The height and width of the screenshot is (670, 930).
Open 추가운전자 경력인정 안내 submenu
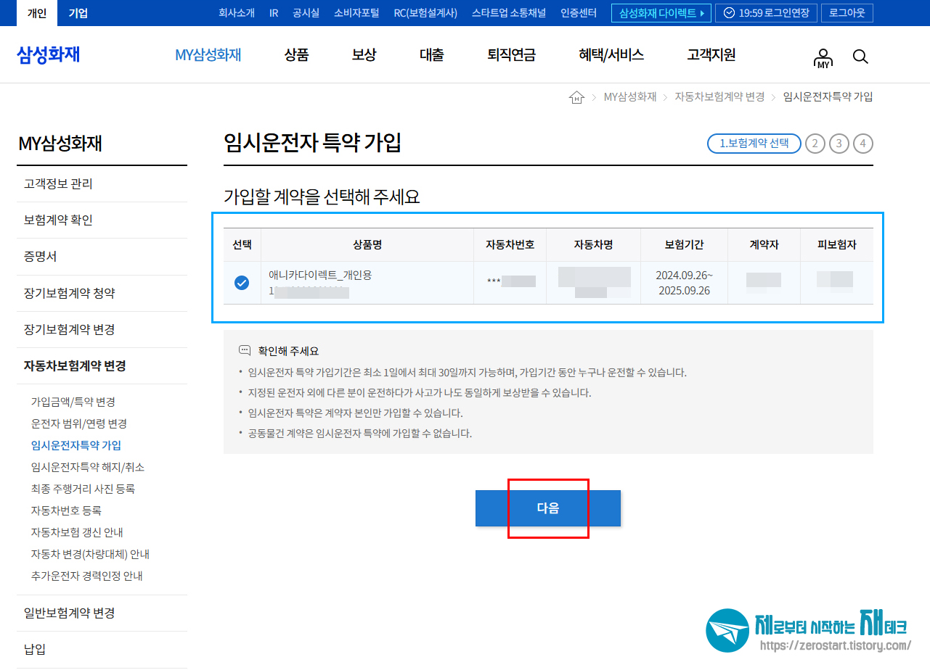click(87, 576)
